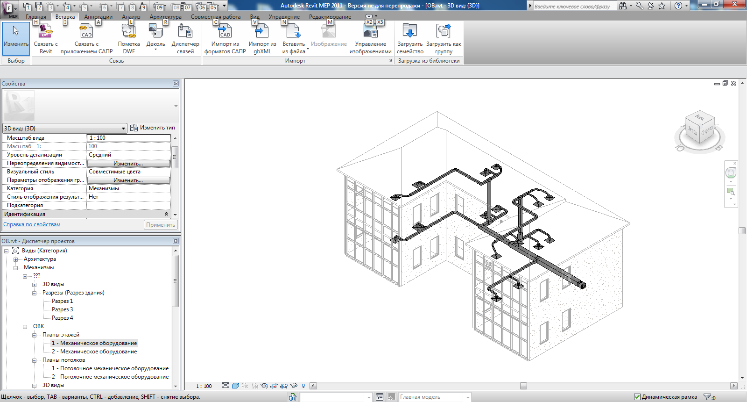Viewport: 747px width, 402px height.
Task: Click Связать с приложением САПР icon
Action: point(86,32)
